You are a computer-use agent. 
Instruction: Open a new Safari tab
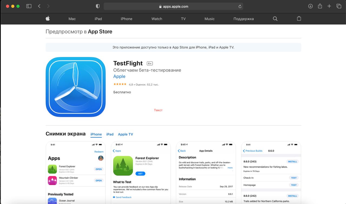click(x=329, y=6)
